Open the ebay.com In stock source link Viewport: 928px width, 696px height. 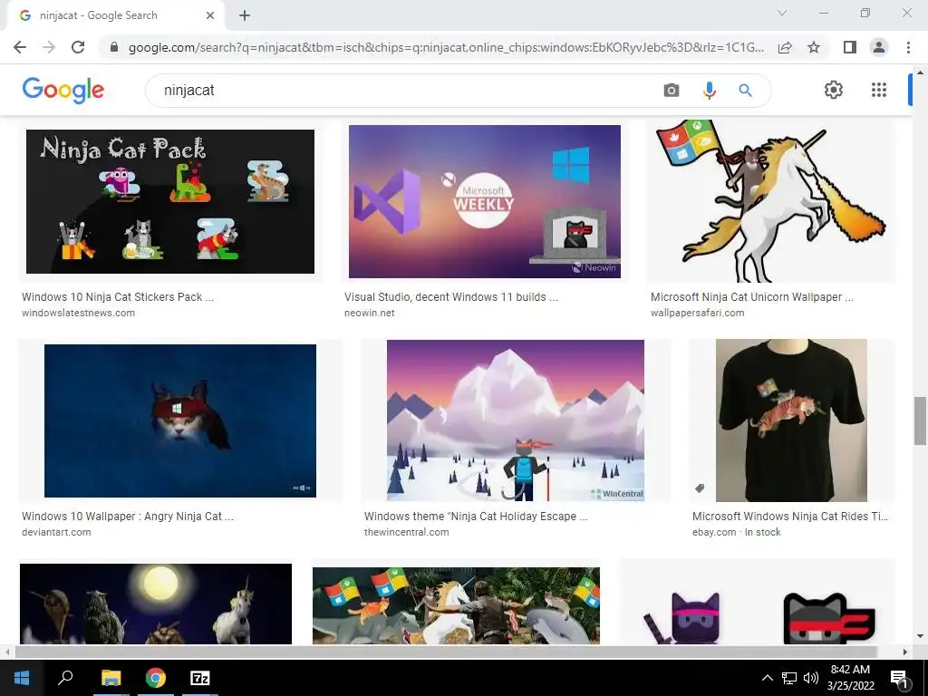(736, 533)
